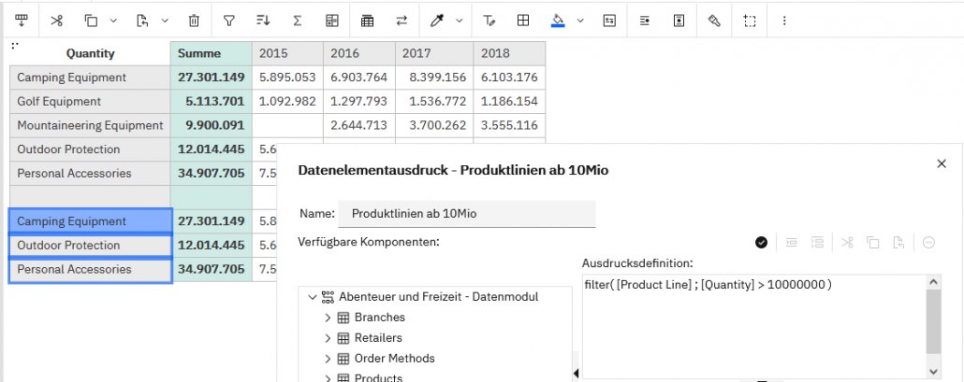
Task: Click the trash delete icon
Action: pyautogui.click(x=194, y=21)
